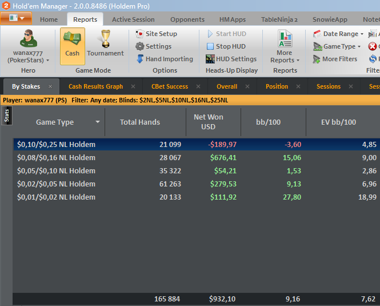Sort by the Game Type column header
Image resolution: width=380 pixels, height=306 pixels.
(x=55, y=122)
